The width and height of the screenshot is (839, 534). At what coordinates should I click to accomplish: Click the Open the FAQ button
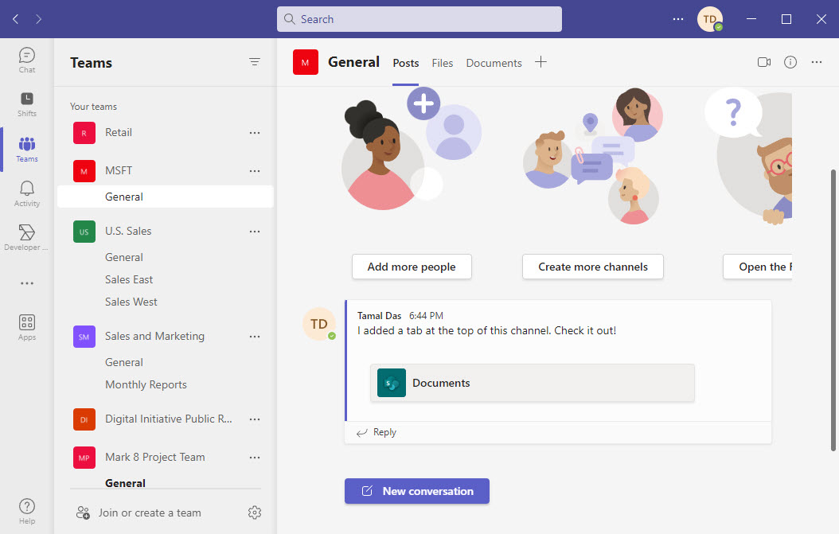[x=758, y=267]
